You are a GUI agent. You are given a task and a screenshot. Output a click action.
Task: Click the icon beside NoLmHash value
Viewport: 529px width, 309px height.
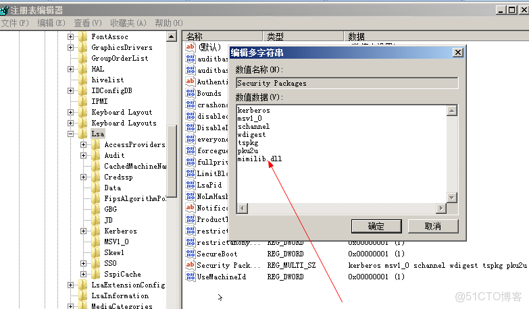191,196
